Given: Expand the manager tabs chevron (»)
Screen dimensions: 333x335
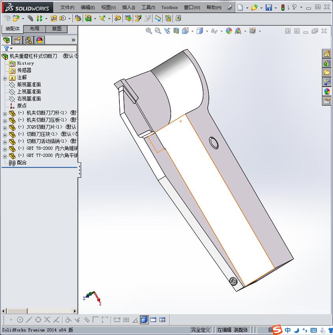Looking at the screenshot, I should tap(73, 40).
